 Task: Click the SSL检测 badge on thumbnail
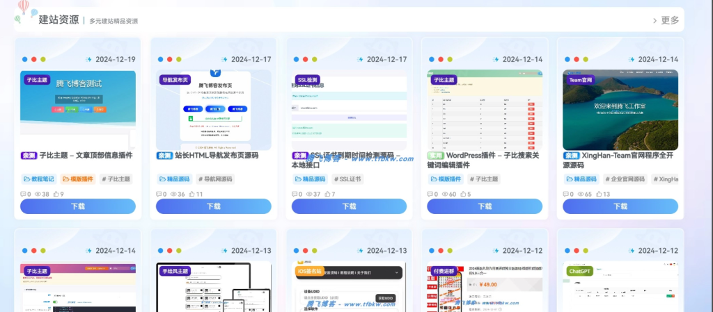pos(308,80)
